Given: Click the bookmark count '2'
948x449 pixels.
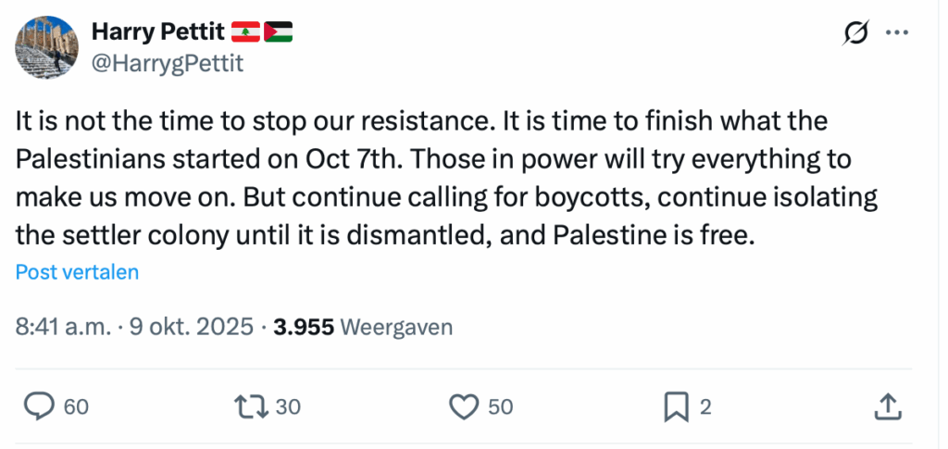Looking at the screenshot, I should pos(705,406).
